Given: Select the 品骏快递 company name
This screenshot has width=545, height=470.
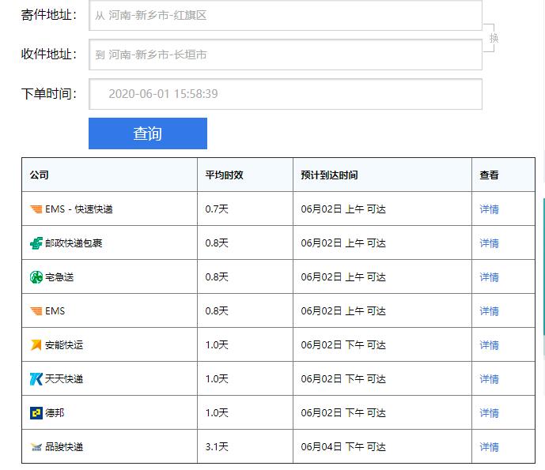Looking at the screenshot, I should click(64, 447).
